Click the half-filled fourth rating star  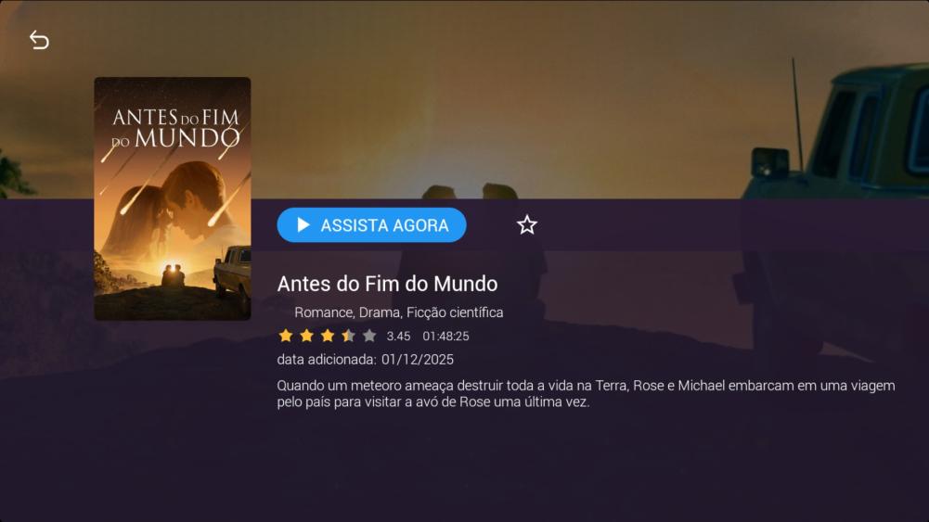tap(348, 337)
